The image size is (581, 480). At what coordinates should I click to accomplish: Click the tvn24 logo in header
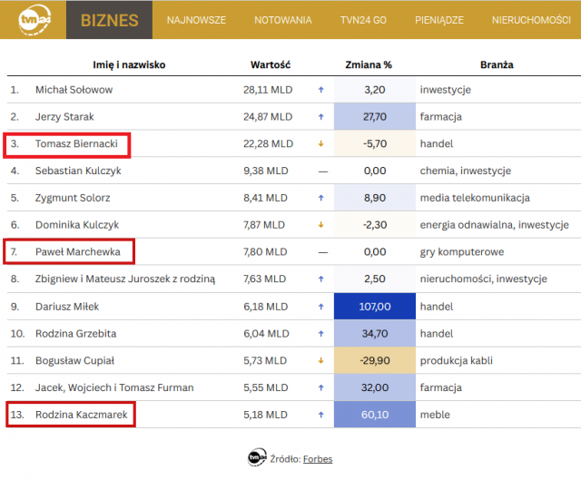tap(34, 20)
